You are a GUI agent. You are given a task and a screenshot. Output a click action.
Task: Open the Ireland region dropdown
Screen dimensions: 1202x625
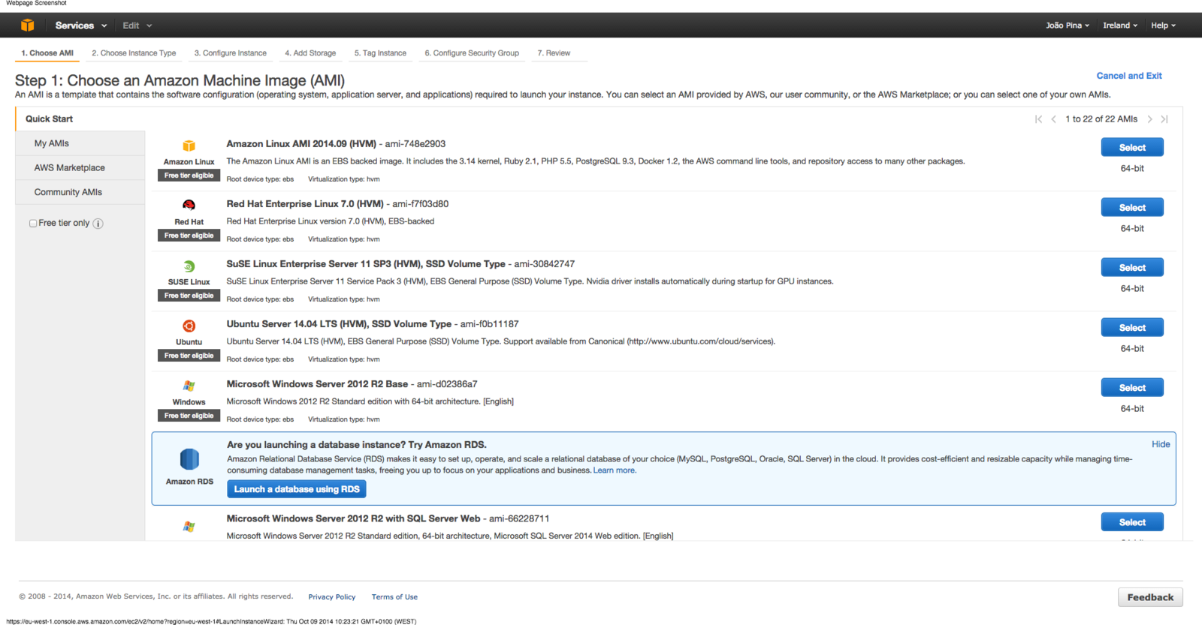(1120, 26)
